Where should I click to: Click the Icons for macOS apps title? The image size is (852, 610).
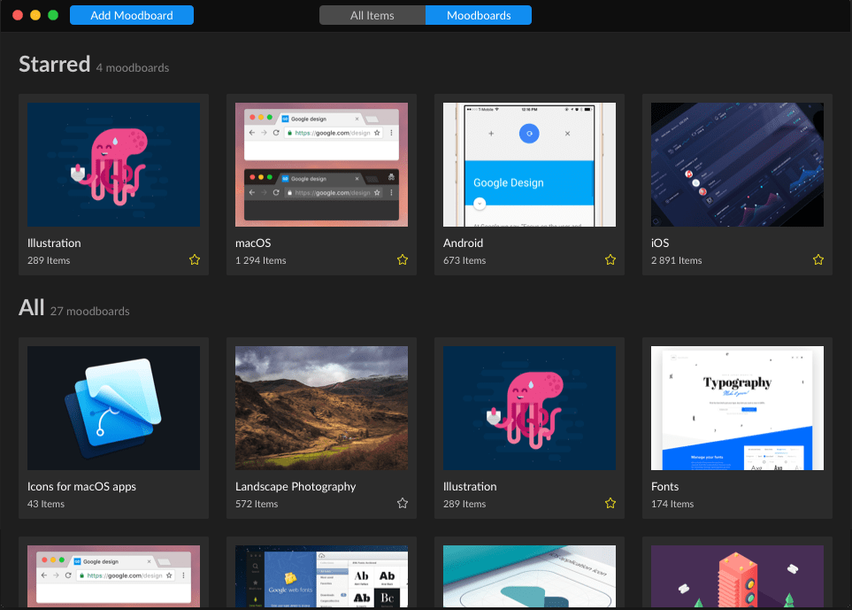81,487
